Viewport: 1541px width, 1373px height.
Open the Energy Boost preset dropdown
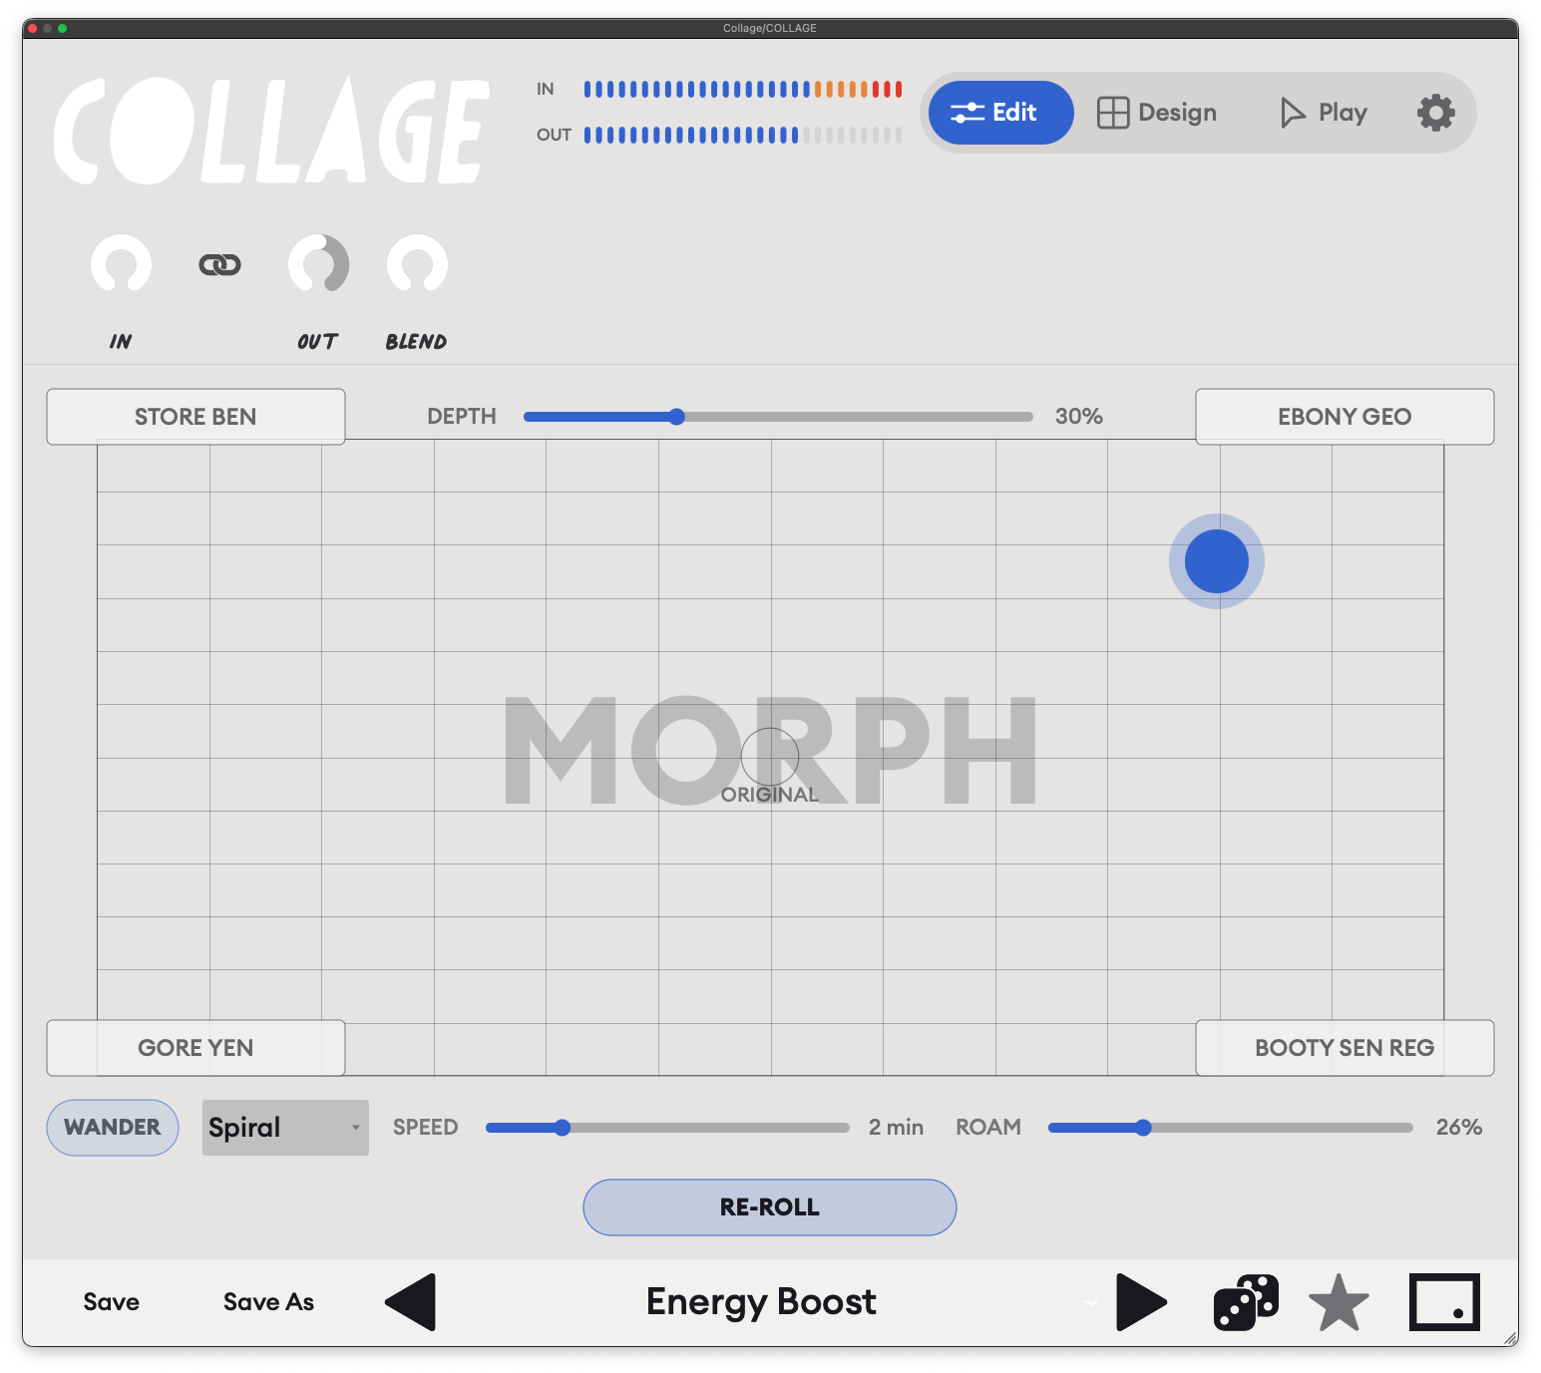(1090, 1302)
